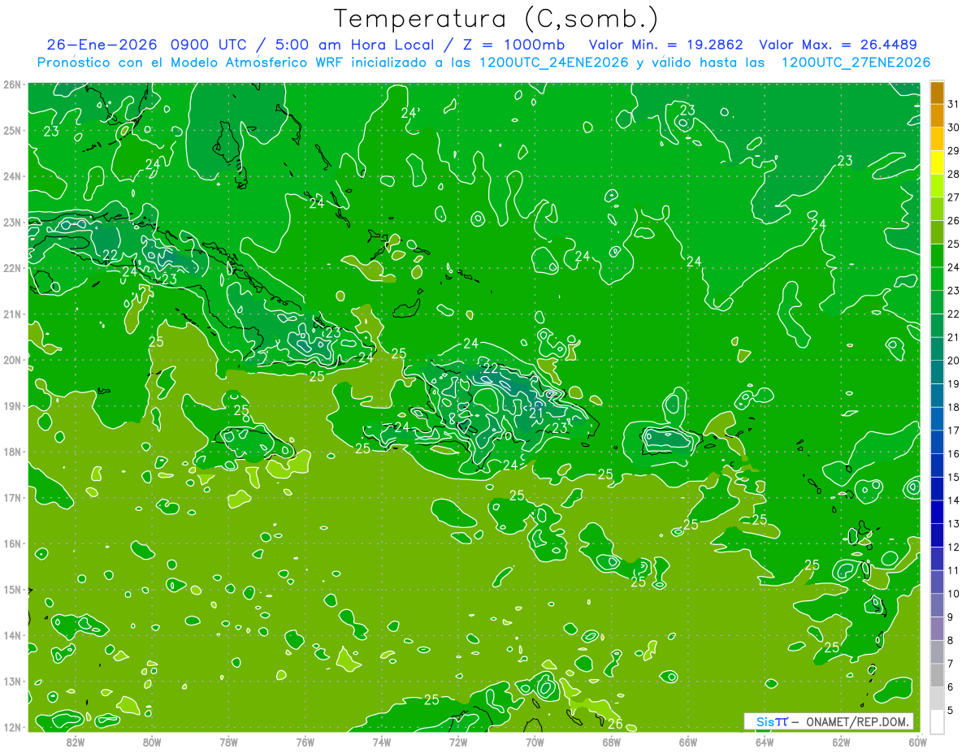Viewport: 975px width, 753px height.
Task: Click the '66W' longitude axis label
Action: (687, 741)
